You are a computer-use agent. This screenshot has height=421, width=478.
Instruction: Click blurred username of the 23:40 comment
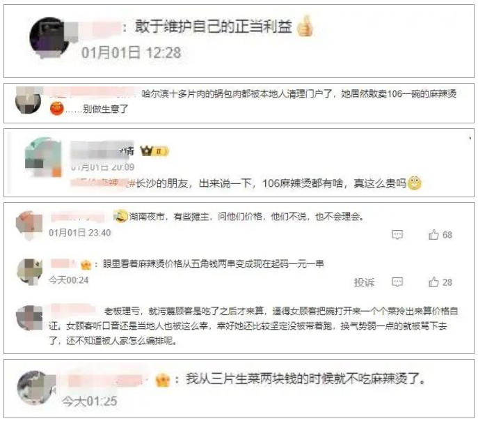(78, 217)
